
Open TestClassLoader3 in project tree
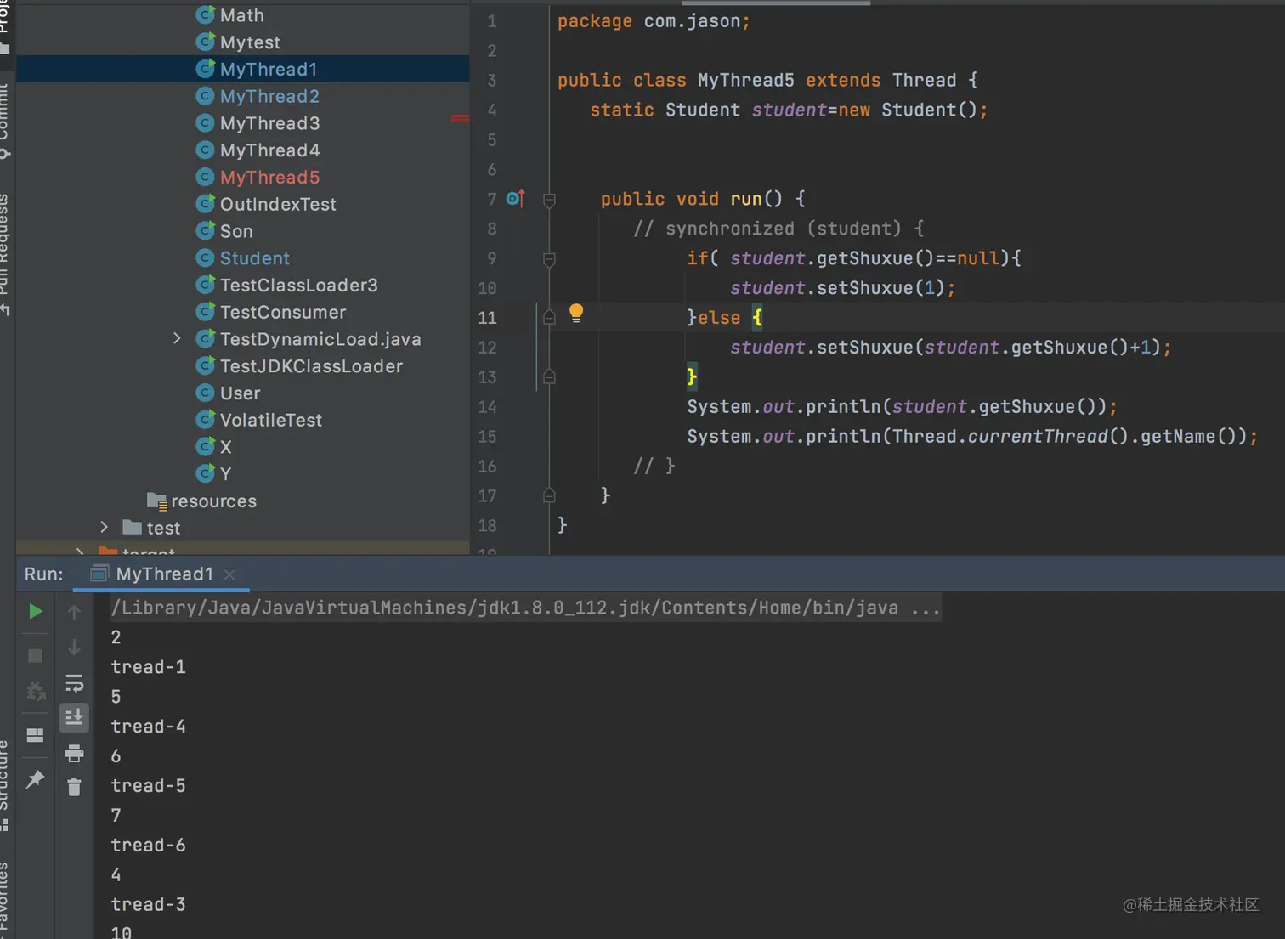point(298,286)
